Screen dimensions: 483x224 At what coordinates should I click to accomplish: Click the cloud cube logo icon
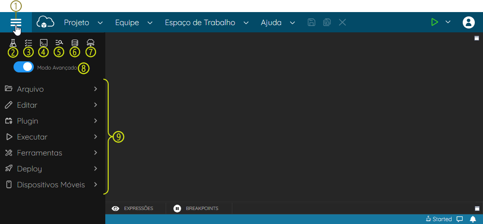coord(45,22)
